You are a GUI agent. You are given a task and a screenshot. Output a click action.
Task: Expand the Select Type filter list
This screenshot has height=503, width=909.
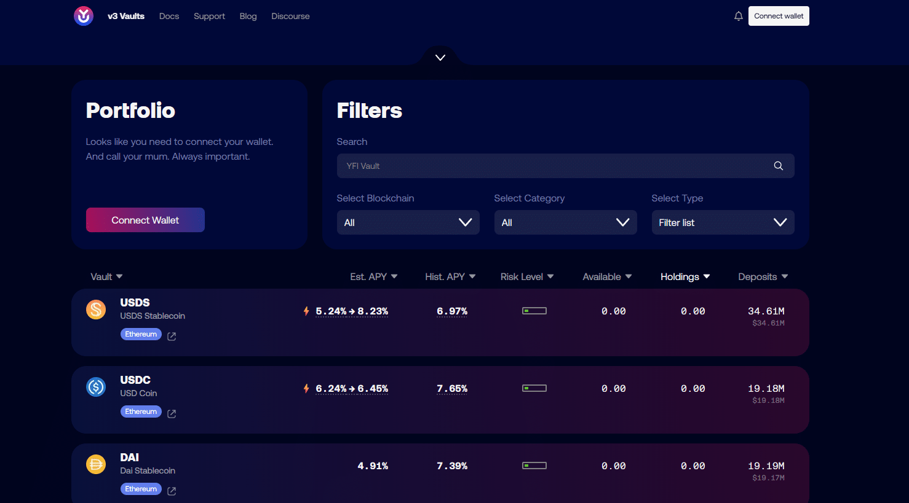723,222
